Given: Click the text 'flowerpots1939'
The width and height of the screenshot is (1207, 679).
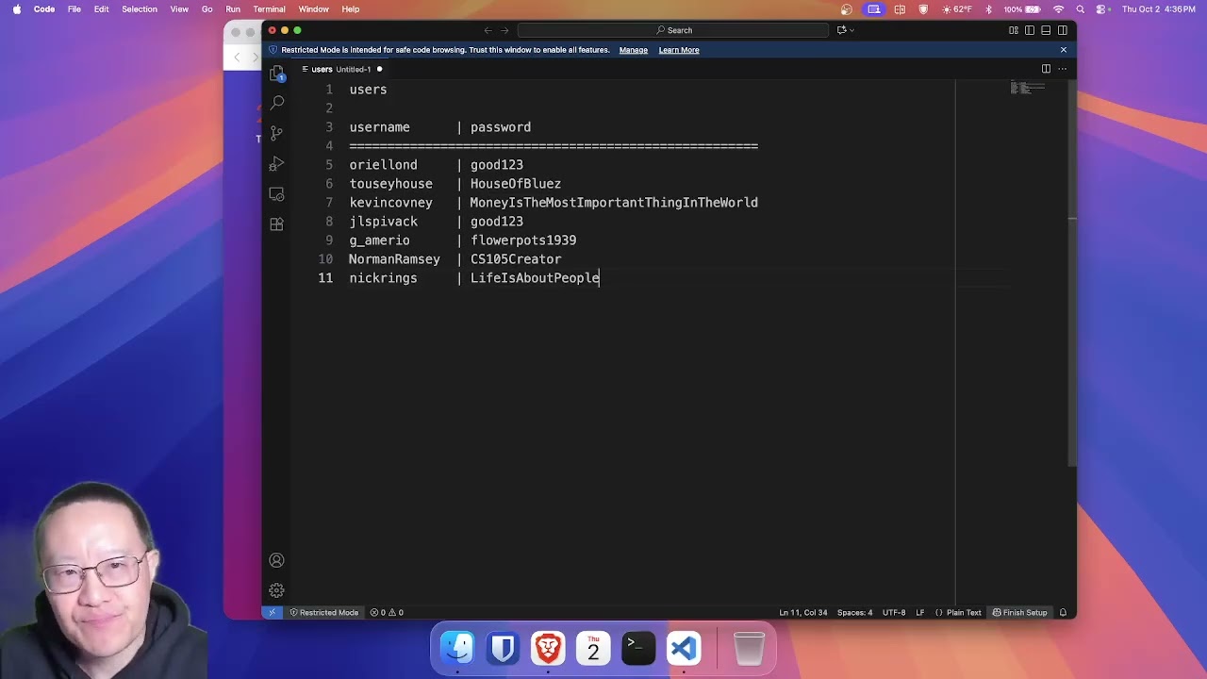Looking at the screenshot, I should pyautogui.click(x=523, y=240).
